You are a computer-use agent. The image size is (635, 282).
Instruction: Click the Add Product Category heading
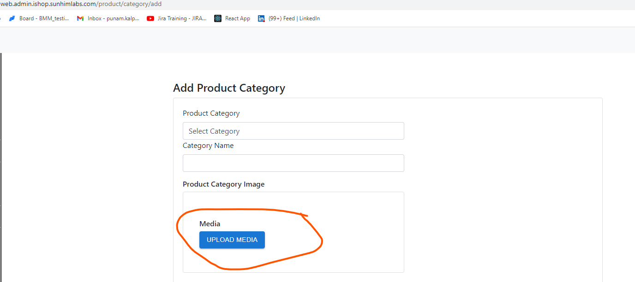pos(229,88)
